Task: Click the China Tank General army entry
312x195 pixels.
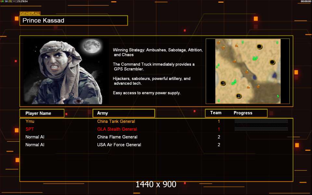Action: pyautogui.click(x=116, y=121)
